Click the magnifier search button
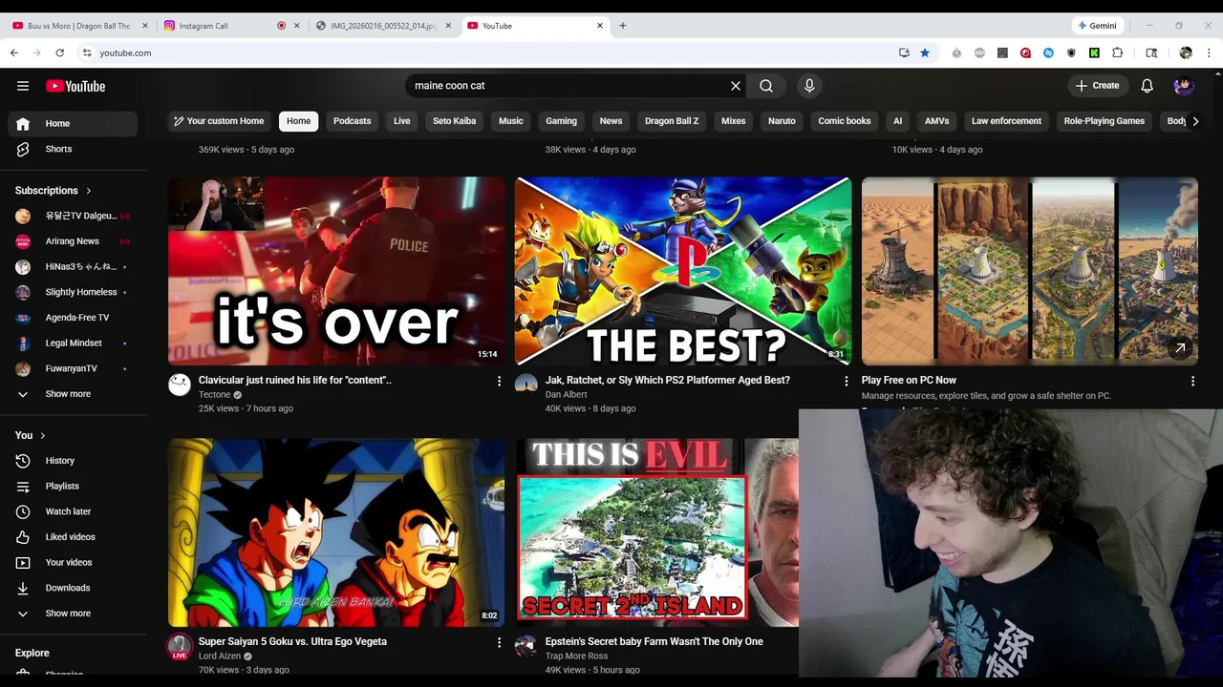Image resolution: width=1223 pixels, height=687 pixels. click(x=766, y=86)
